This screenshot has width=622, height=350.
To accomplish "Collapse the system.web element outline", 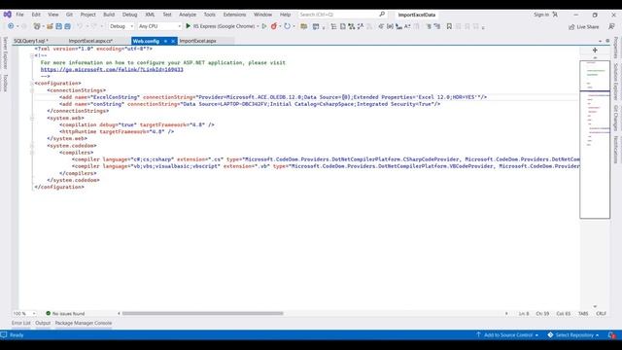I will coord(32,118).
